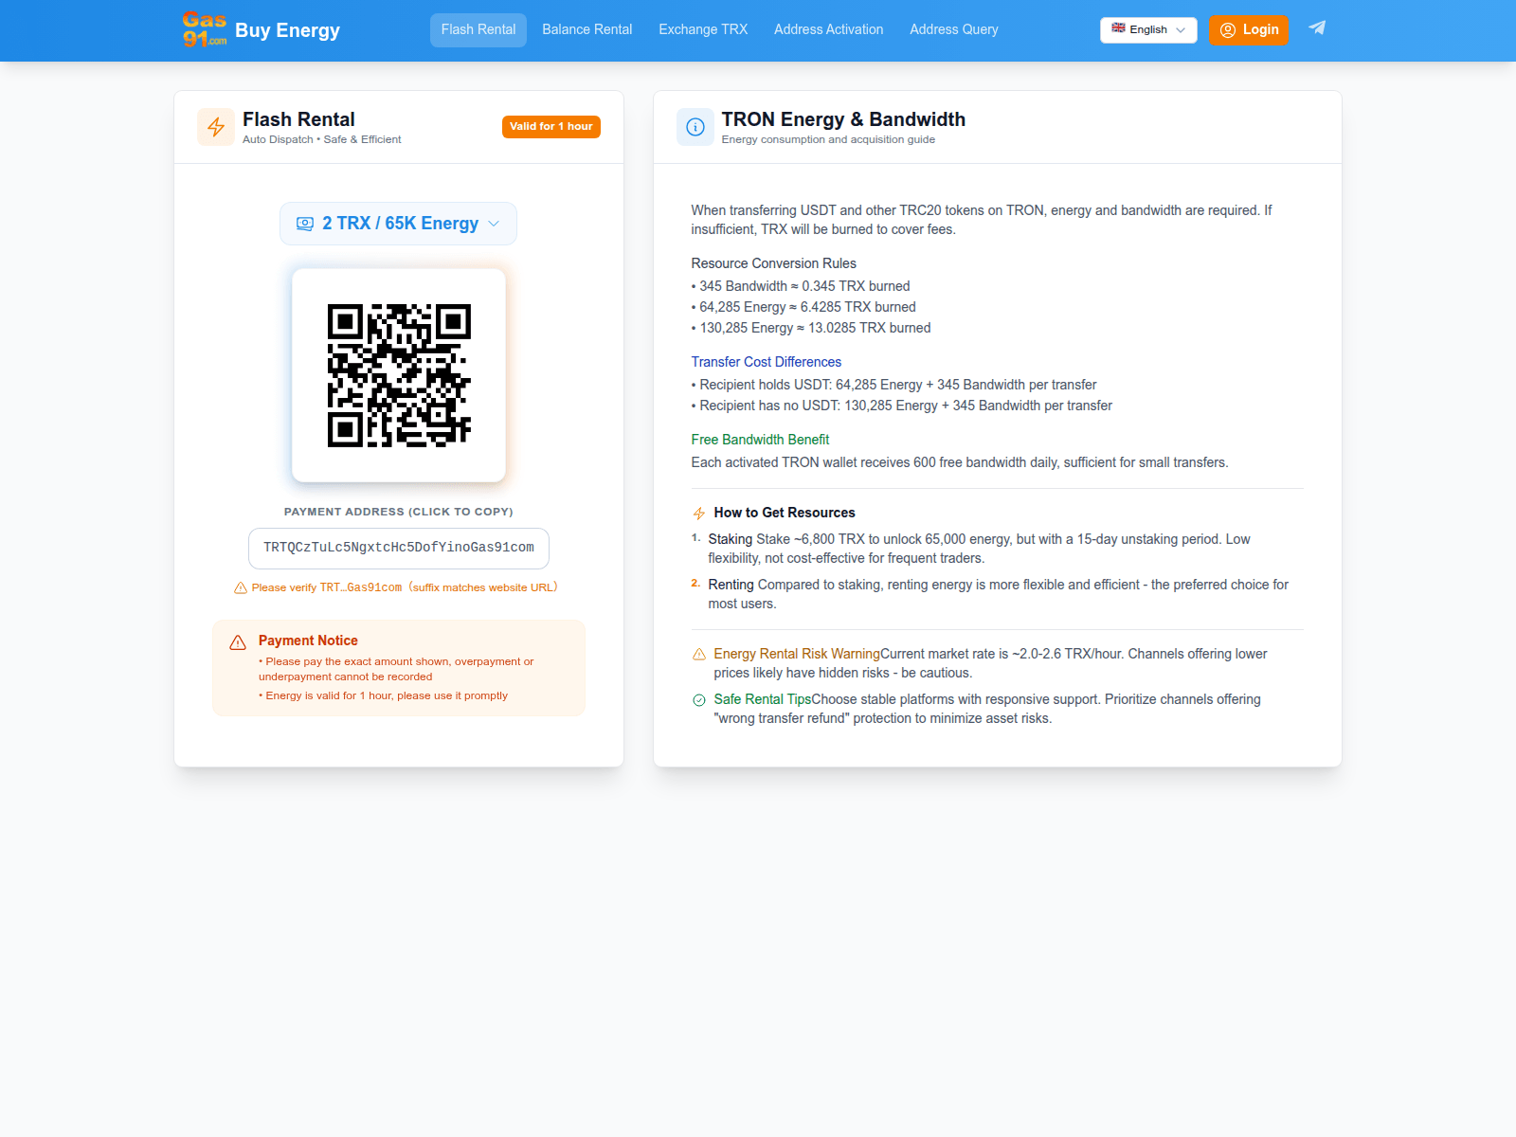Image resolution: width=1516 pixels, height=1137 pixels.
Task: Click the Recipient has no USDT line
Action: point(902,406)
